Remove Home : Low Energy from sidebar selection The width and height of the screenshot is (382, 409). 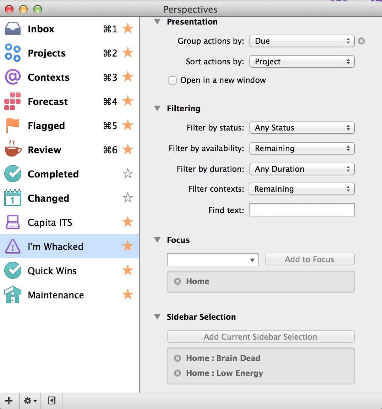click(178, 373)
